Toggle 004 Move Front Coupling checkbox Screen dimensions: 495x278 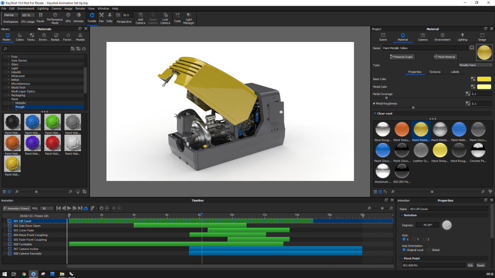[x=10, y=235]
